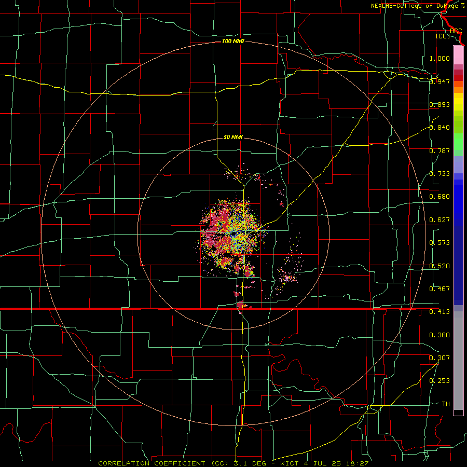Select the 0.627 legend value
This screenshot has height=467, width=467.
(x=439, y=220)
